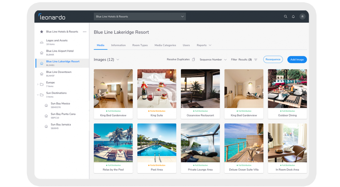The width and height of the screenshot is (340, 187).
Task: Click the Sun Destinations folder icon
Action: point(41,95)
